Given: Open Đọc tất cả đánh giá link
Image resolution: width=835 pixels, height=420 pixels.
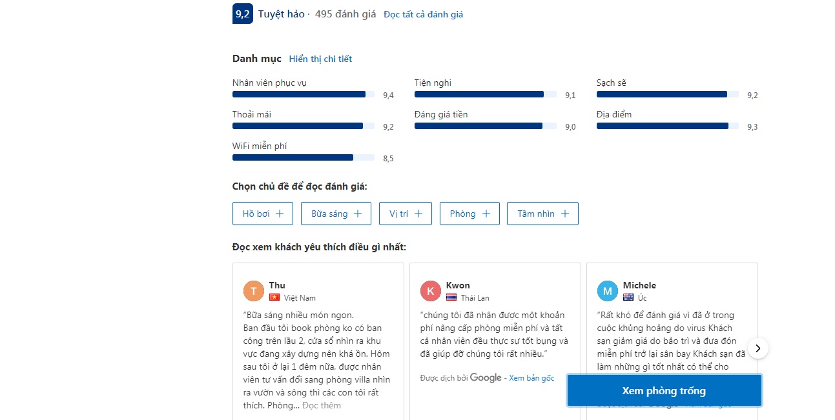Looking at the screenshot, I should [x=423, y=14].
